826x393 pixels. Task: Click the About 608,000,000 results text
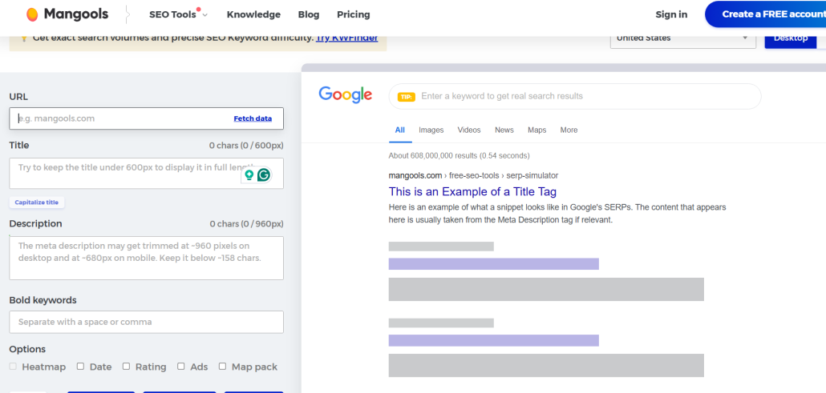[459, 156]
